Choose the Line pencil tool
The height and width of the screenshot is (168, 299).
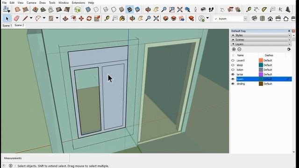click(25, 19)
